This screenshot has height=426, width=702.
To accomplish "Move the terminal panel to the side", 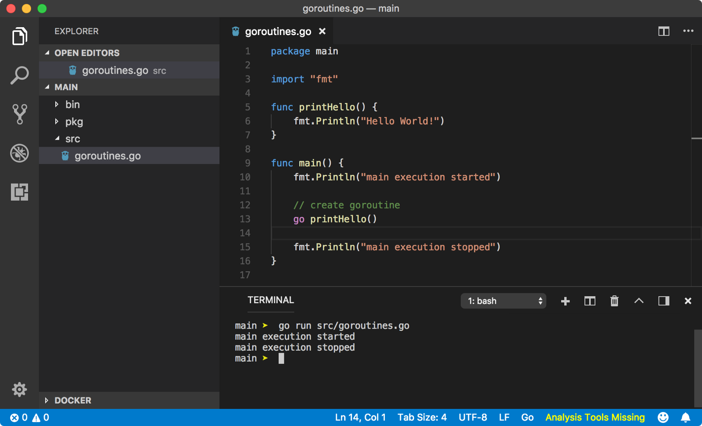I will pyautogui.click(x=664, y=301).
